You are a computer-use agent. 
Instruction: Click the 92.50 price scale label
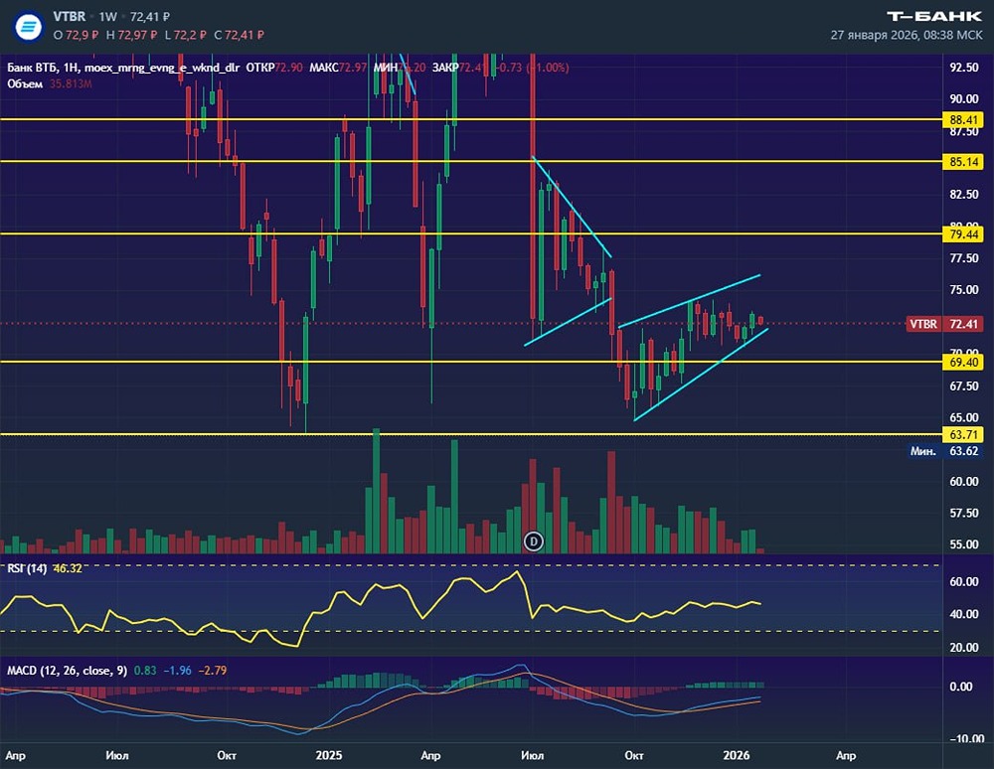(x=963, y=68)
